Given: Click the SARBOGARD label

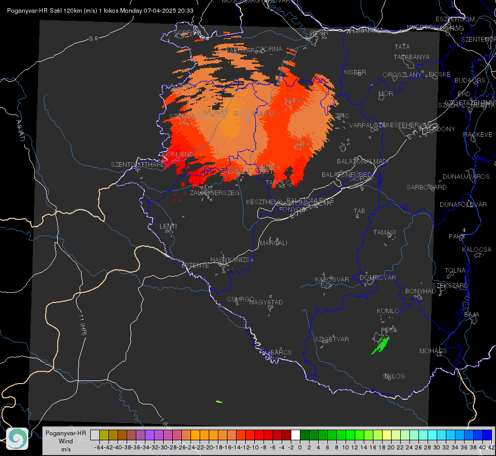Looking at the screenshot, I should pos(427,187).
